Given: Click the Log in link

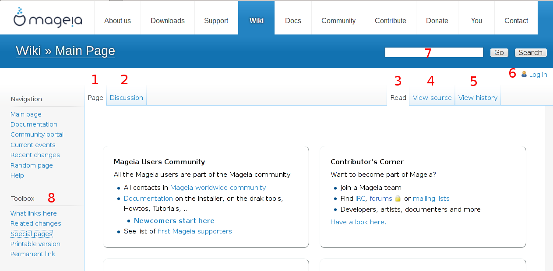Looking at the screenshot, I should pos(538,75).
